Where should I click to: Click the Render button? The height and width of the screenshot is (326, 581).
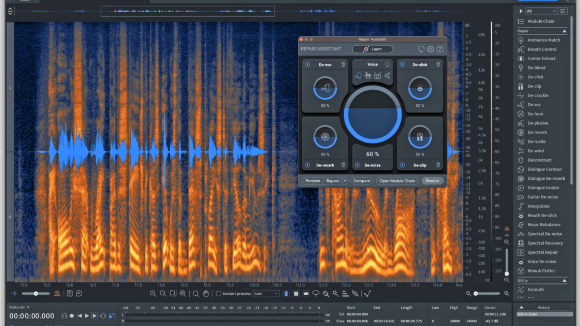[433, 181]
